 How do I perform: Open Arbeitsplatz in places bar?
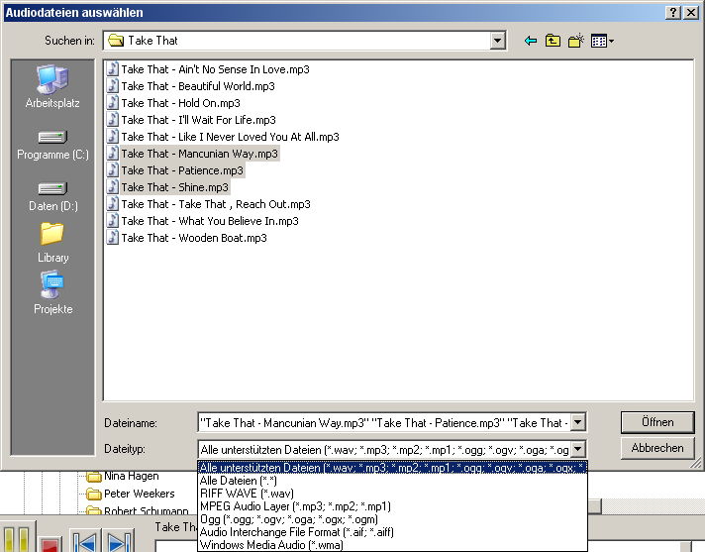52,86
